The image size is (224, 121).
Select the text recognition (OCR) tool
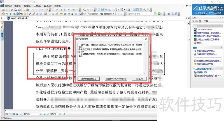[x=18, y=14]
